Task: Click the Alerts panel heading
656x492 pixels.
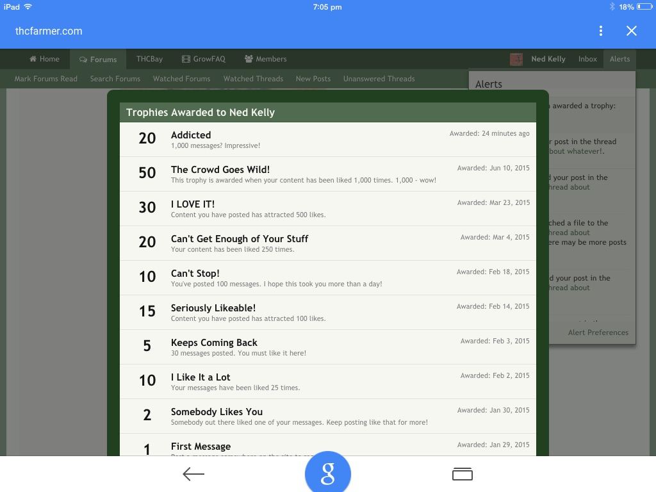Action: tap(489, 84)
